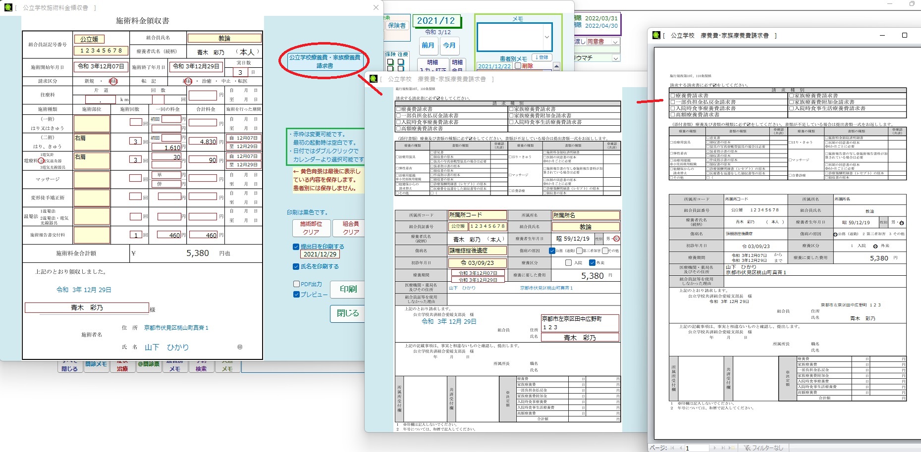Edit the 初診年月日 field 令 03/09/23
Viewport: 921px width, 452px height.
click(478, 263)
